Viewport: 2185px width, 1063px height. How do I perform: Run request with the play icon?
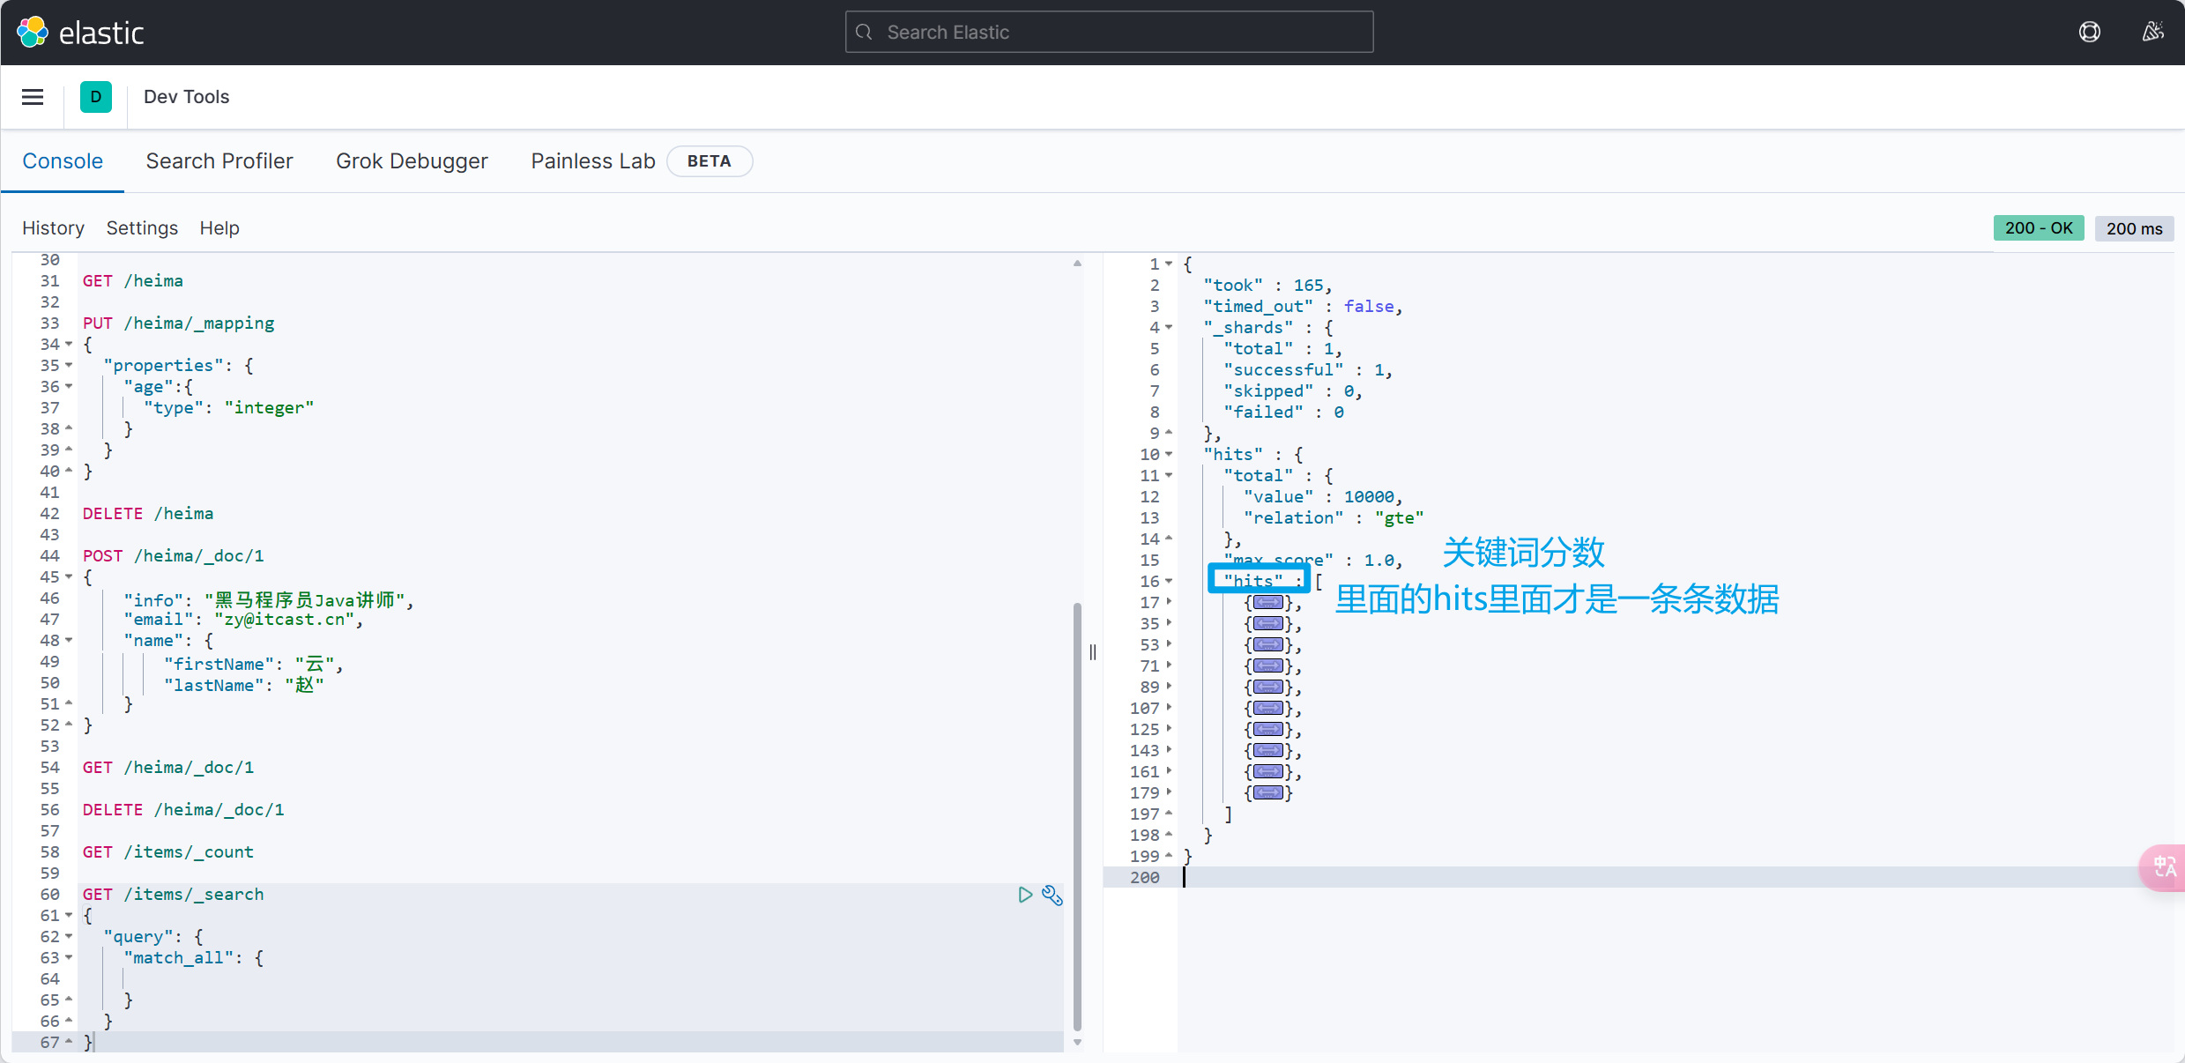coord(1025,895)
